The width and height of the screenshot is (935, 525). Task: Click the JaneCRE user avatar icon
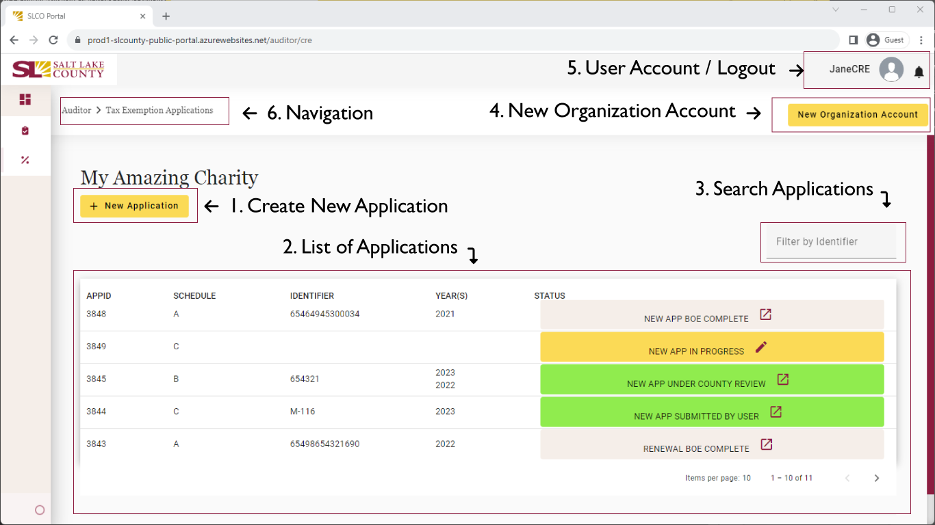(x=891, y=70)
